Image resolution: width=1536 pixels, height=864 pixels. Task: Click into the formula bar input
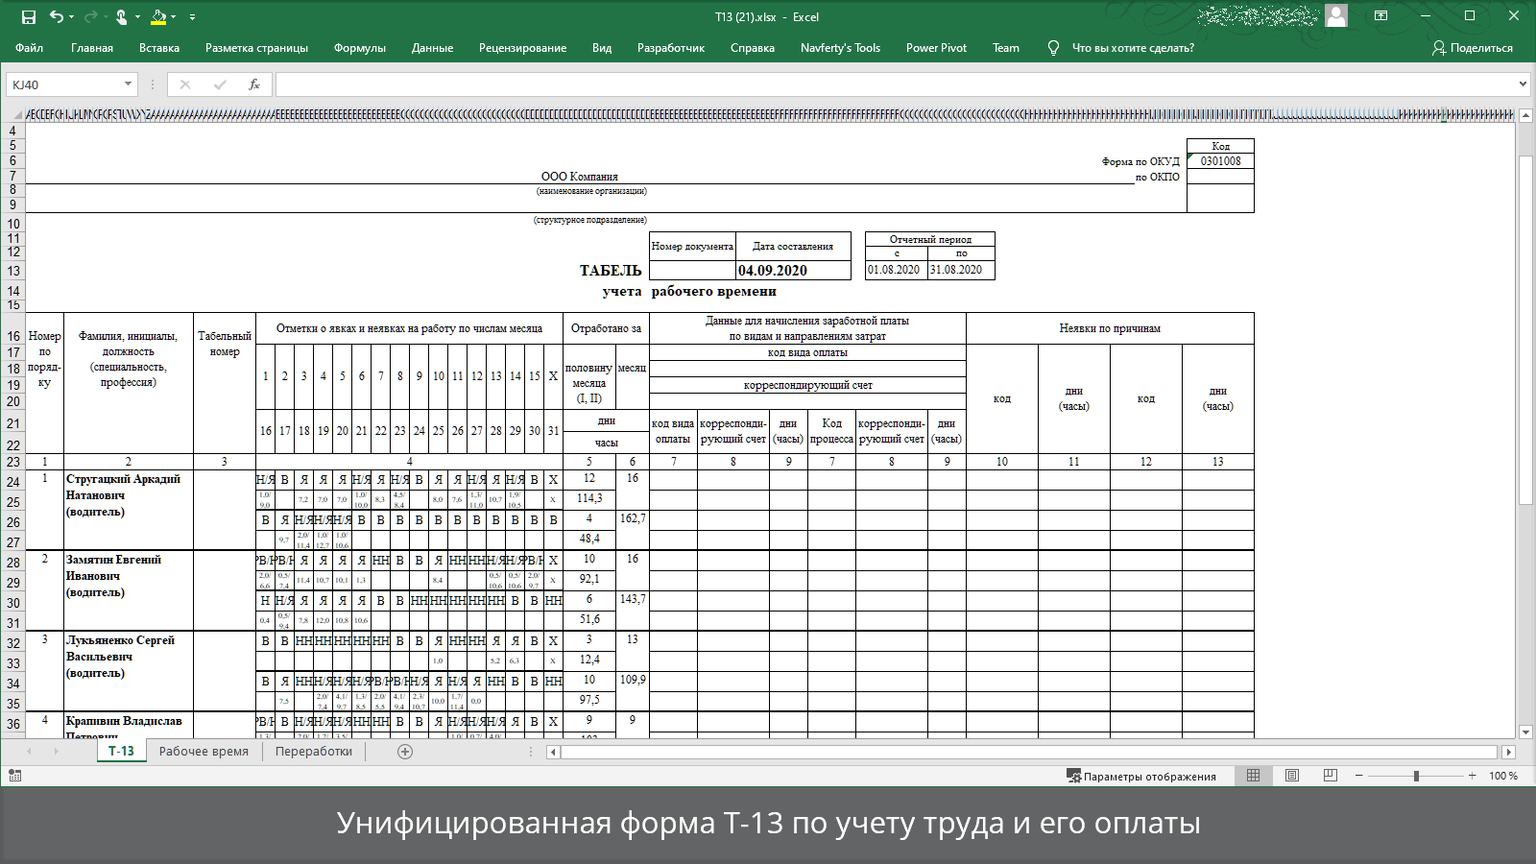click(895, 84)
